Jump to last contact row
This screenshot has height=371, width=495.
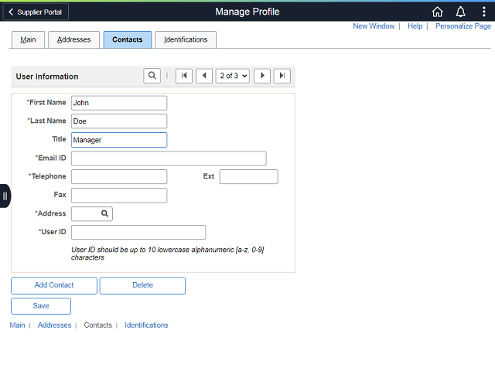pos(282,76)
